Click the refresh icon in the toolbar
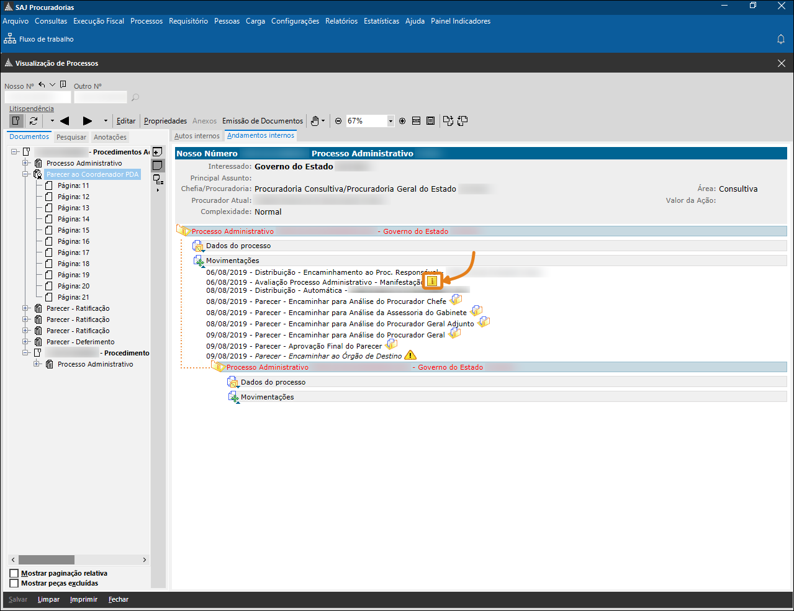 [x=34, y=121]
